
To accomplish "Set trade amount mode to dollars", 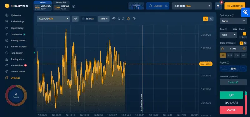I will (241, 43).
